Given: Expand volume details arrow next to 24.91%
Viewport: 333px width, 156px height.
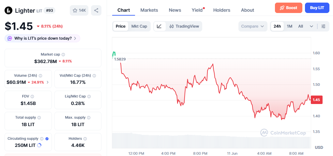Looking at the screenshot, I should (x=48, y=82).
